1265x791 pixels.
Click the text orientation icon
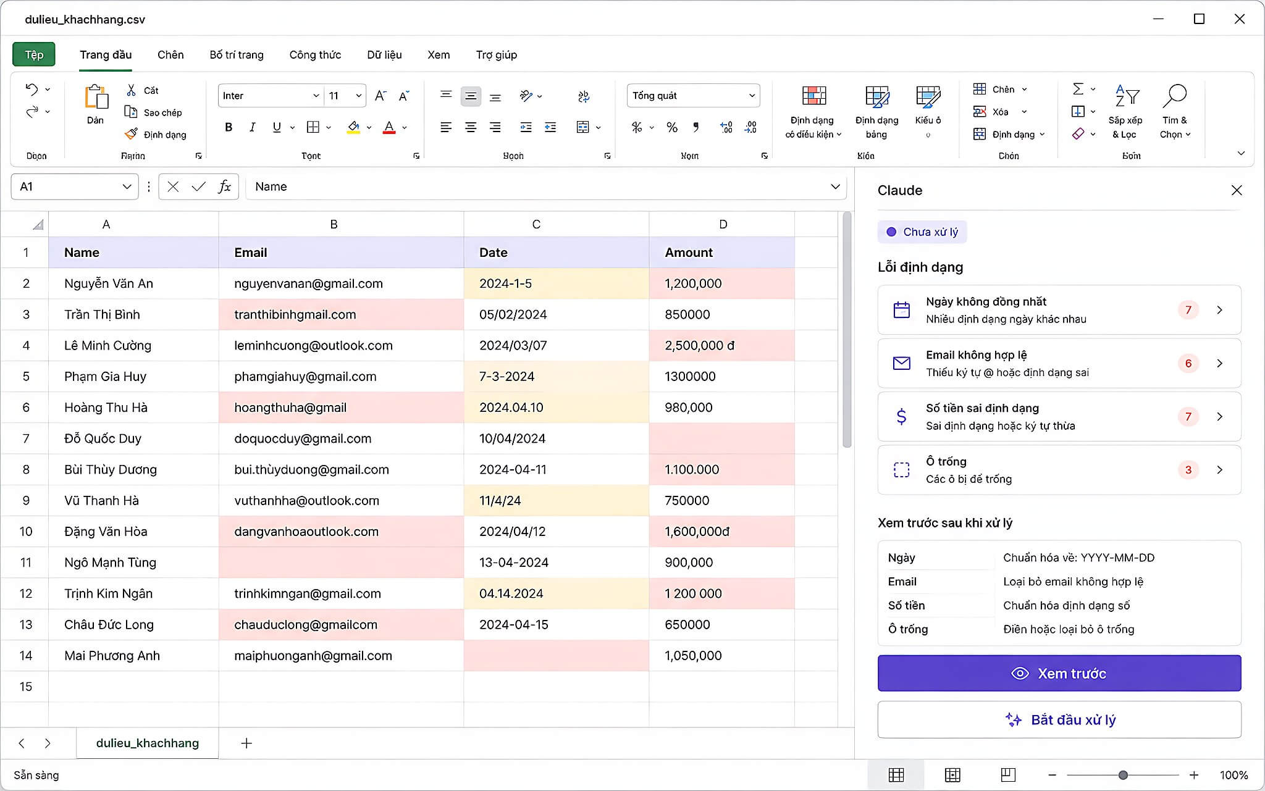click(526, 96)
